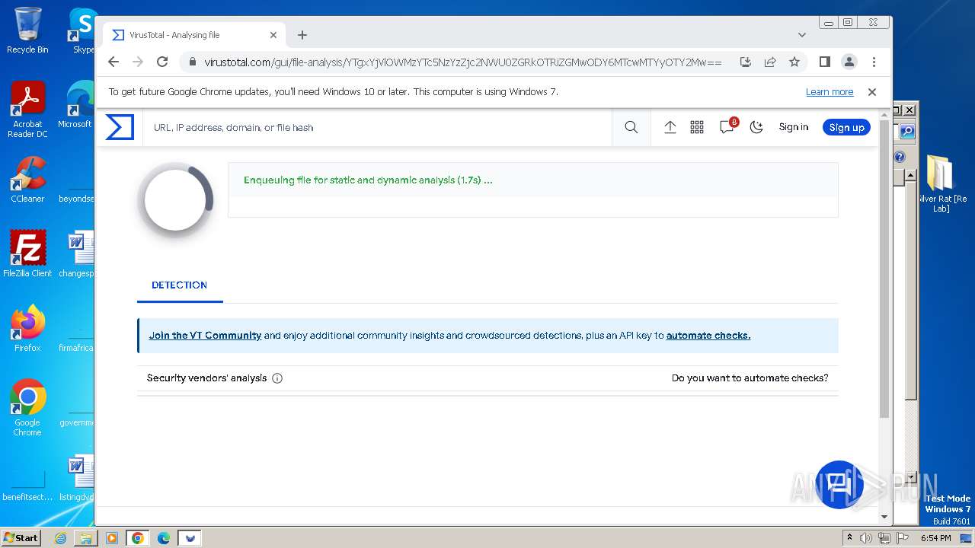Image resolution: width=975 pixels, height=548 pixels.
Task: Open the Recycle Bin desktop icon
Action: (x=27, y=30)
